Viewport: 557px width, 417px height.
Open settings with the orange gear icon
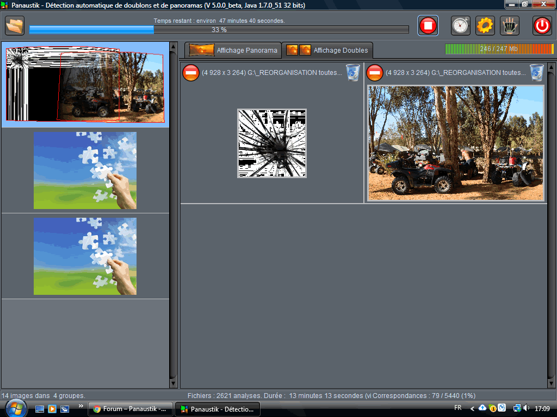tap(485, 26)
